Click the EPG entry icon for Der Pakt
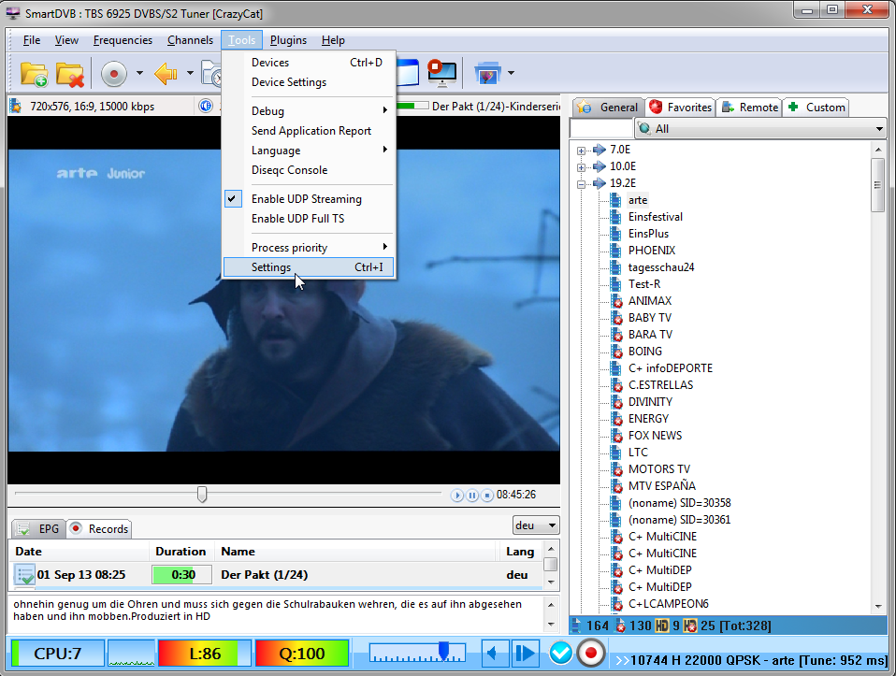The image size is (896, 676). click(x=24, y=575)
